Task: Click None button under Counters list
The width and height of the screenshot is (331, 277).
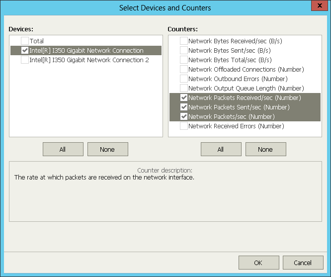Action: click(266, 149)
